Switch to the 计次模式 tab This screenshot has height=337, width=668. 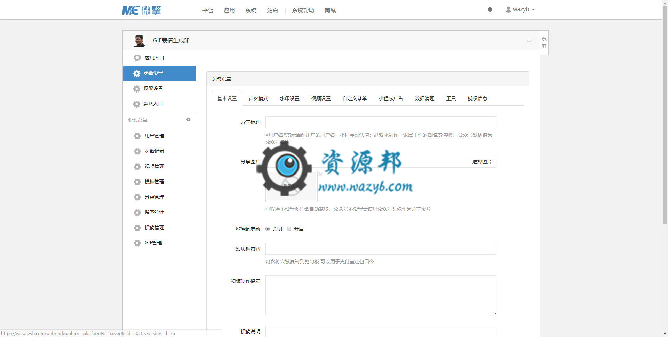(258, 98)
